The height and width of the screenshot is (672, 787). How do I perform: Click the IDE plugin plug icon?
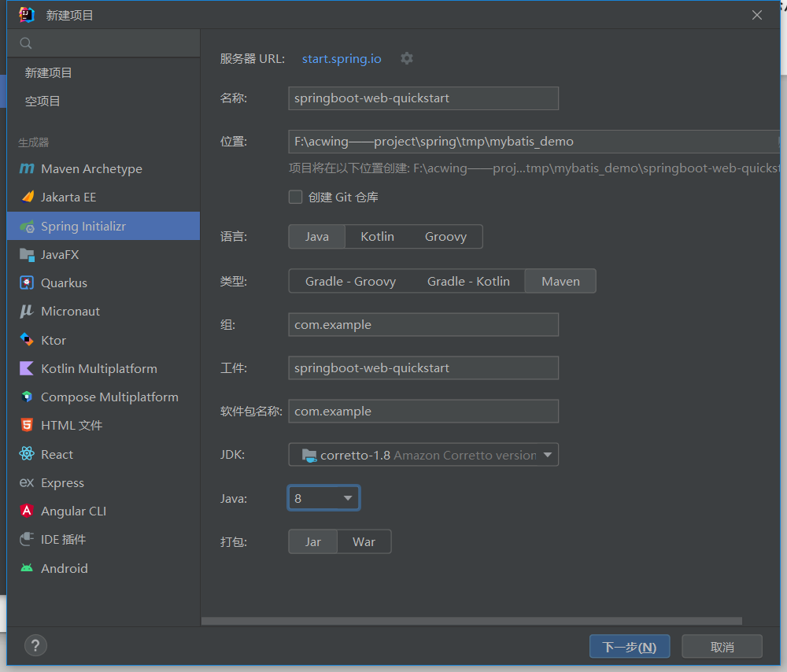27,540
